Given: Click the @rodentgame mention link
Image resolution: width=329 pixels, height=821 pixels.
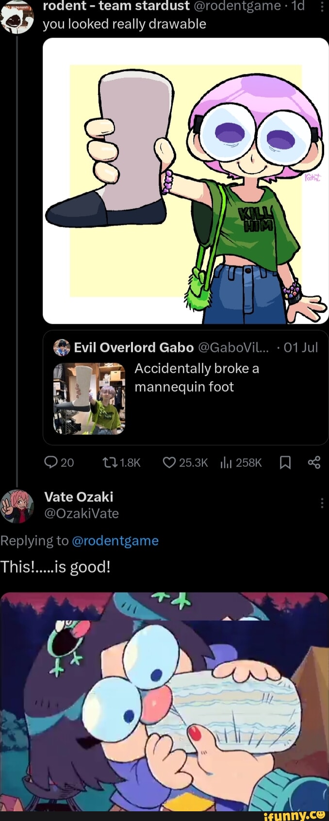Looking at the screenshot, I should pyautogui.click(x=116, y=541).
